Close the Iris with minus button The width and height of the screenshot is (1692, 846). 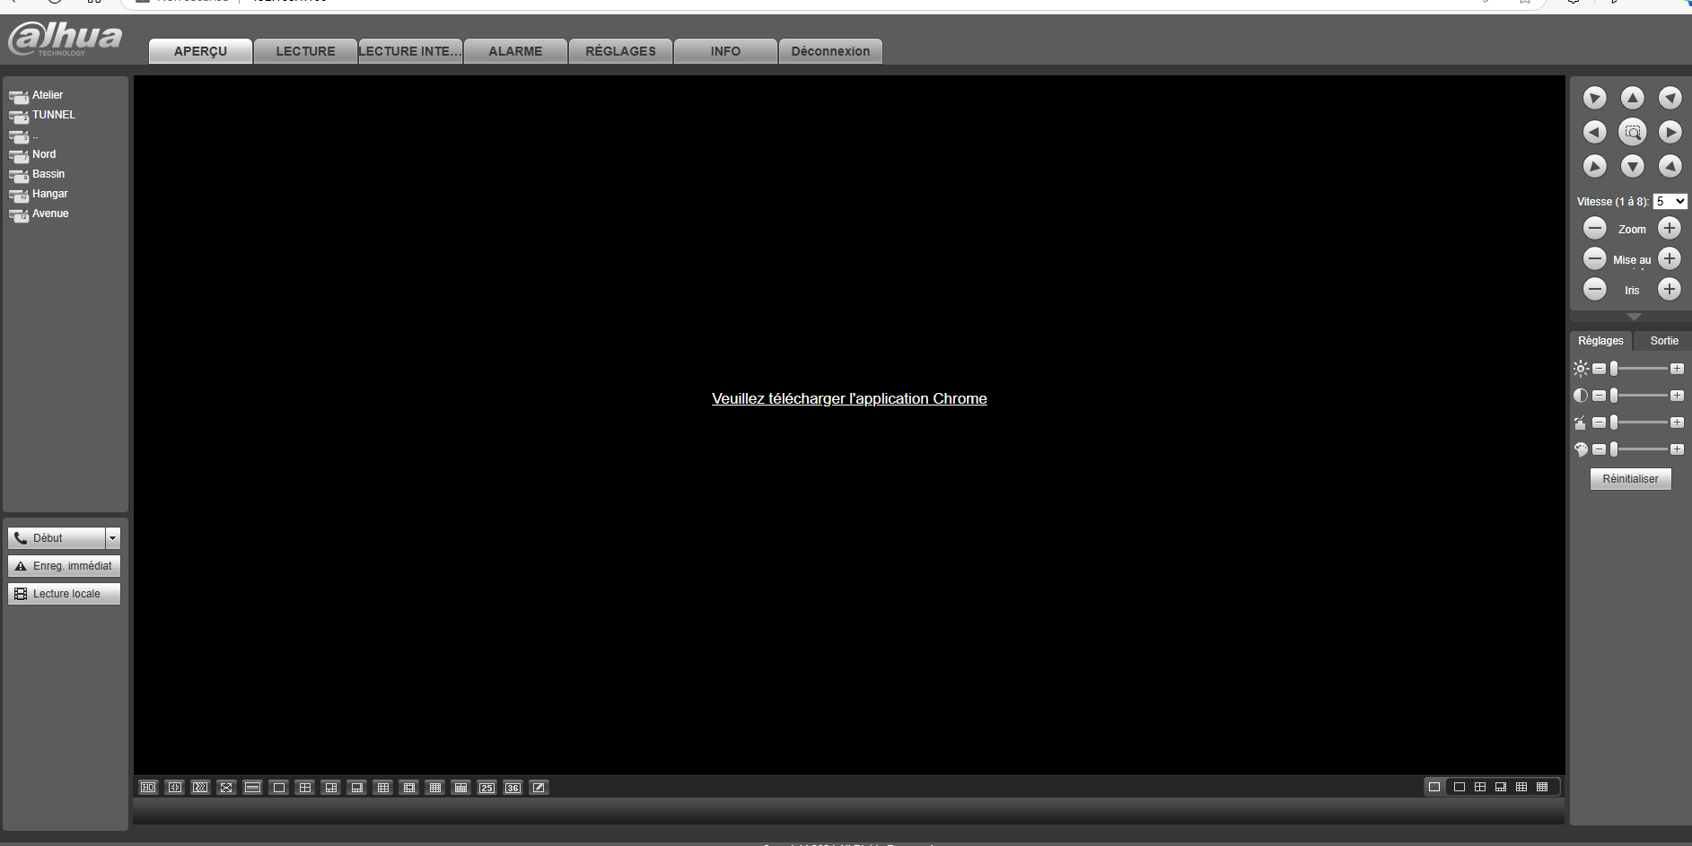click(1594, 289)
